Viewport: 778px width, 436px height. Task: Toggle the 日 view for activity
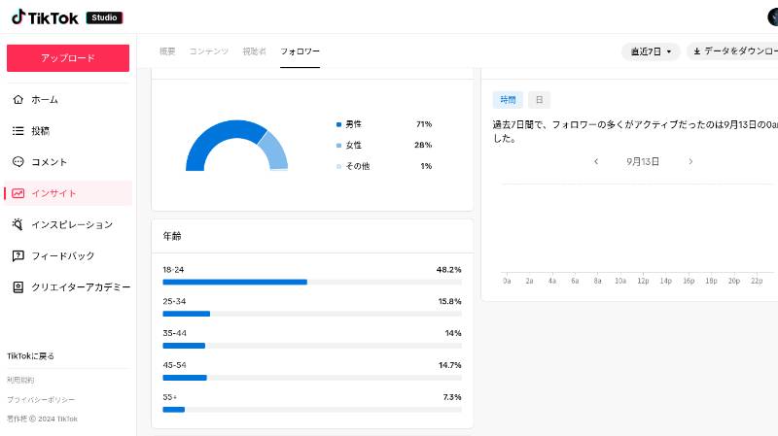tap(539, 100)
